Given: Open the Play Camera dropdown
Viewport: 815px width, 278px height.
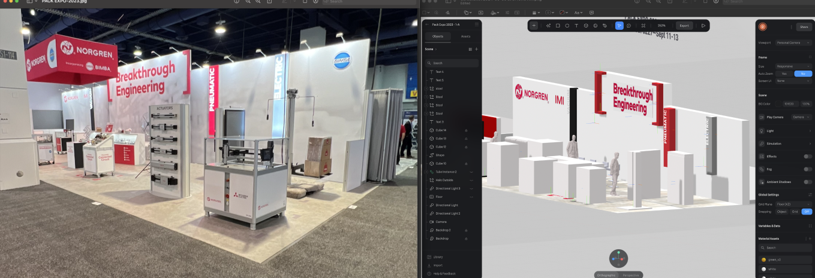Looking at the screenshot, I should [801, 117].
